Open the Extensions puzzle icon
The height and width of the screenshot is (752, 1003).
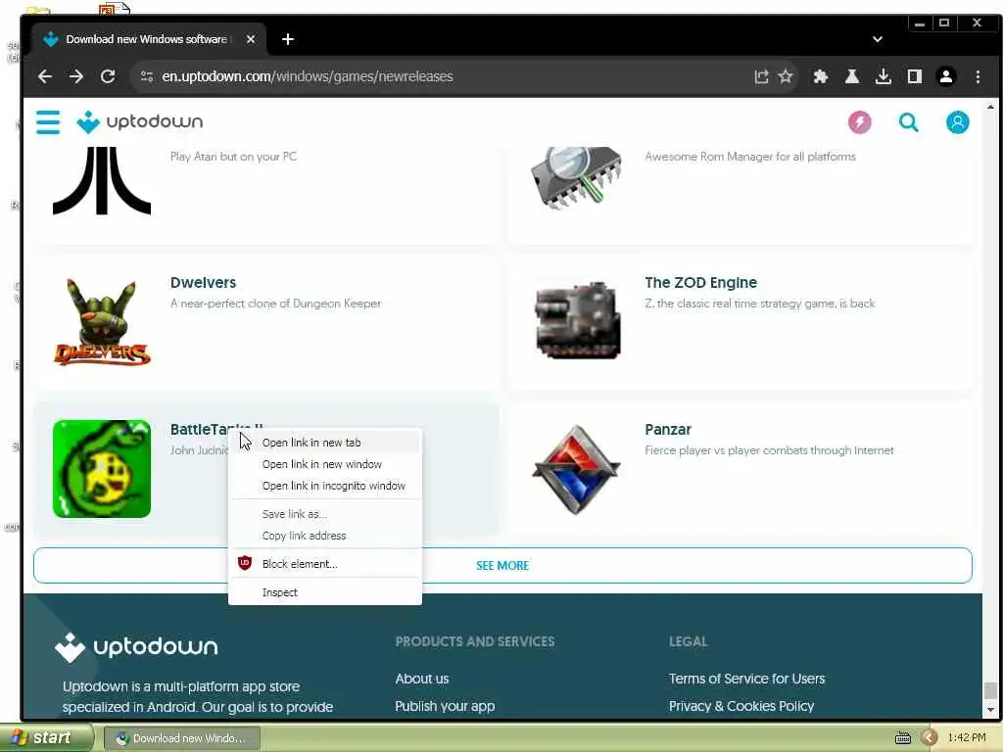[x=820, y=76]
